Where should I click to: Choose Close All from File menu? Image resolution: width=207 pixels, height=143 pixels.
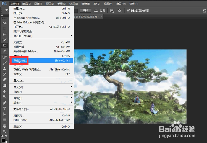tap(41, 47)
